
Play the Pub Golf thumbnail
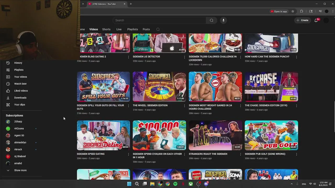(271, 135)
